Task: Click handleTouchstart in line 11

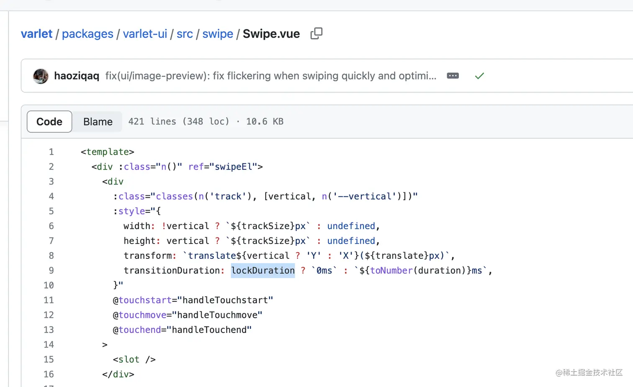Action: pyautogui.click(x=225, y=300)
